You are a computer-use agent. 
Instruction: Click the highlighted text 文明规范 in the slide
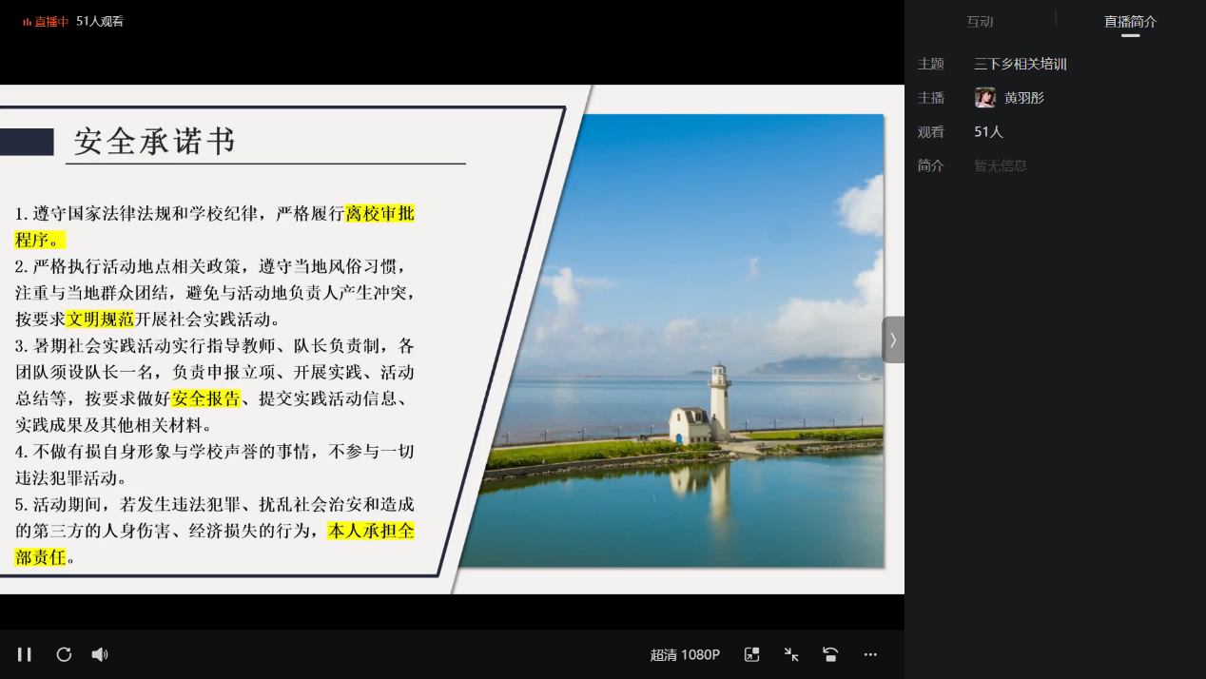(100, 320)
